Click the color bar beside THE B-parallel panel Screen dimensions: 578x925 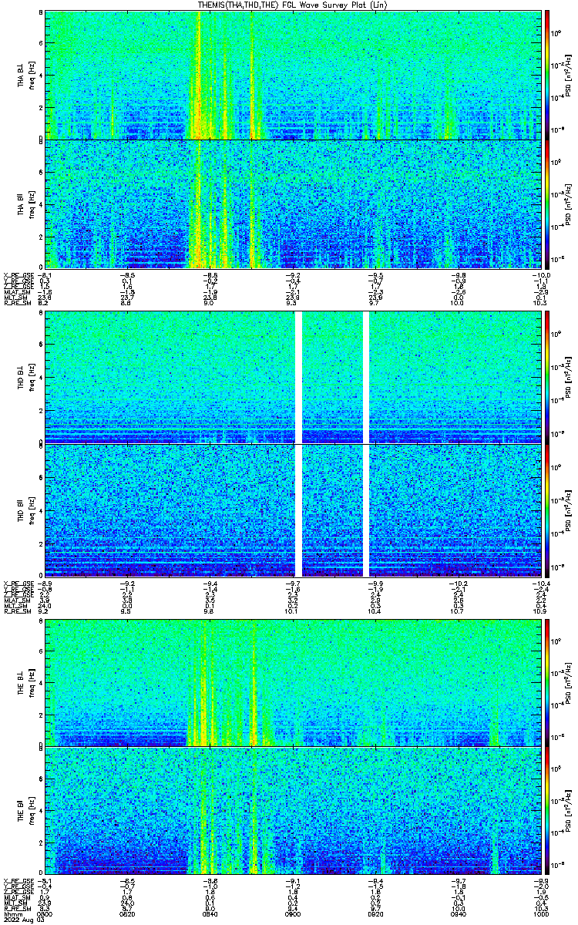point(548,810)
